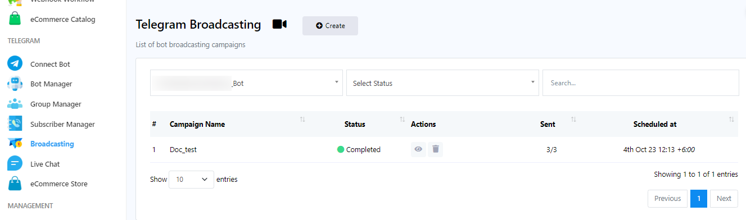Go to Next page of entries
Viewport: 746px width, 220px height.
click(724, 198)
